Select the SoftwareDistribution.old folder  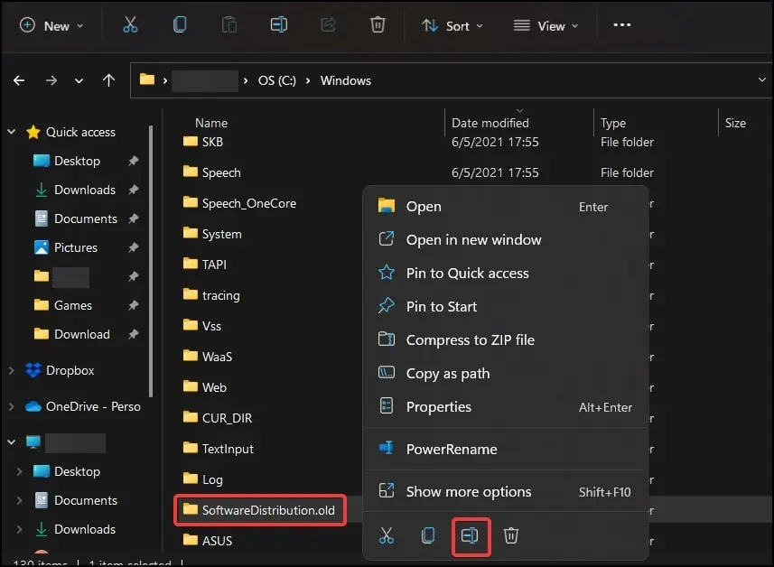click(267, 510)
